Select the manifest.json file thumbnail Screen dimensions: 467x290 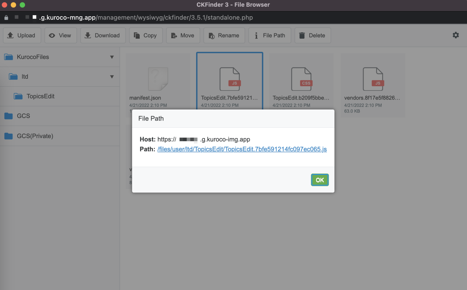[158, 79]
